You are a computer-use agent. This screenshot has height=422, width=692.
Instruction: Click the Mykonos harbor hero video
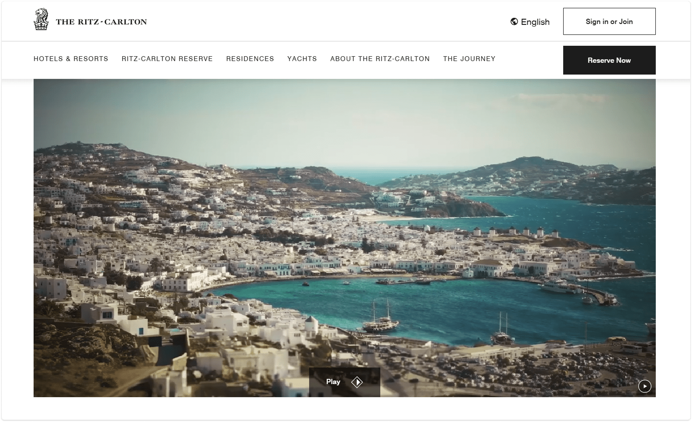click(x=344, y=238)
